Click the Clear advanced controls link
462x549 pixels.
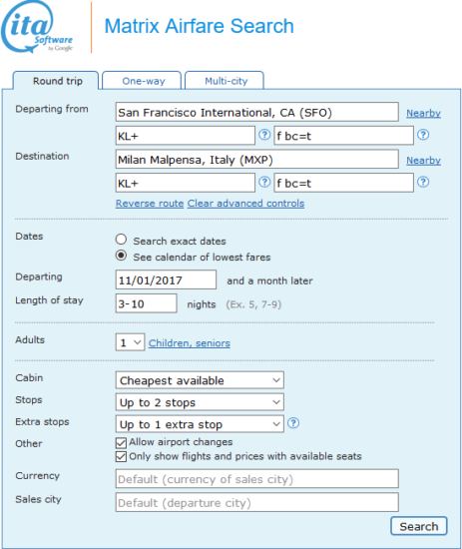pyautogui.click(x=245, y=204)
